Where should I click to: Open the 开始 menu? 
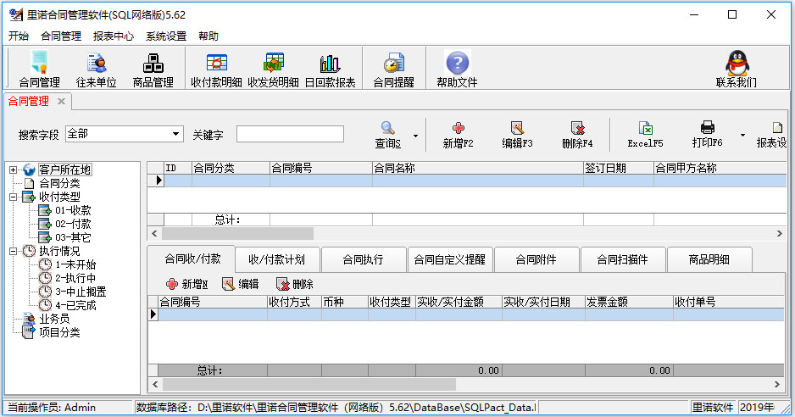click(19, 36)
